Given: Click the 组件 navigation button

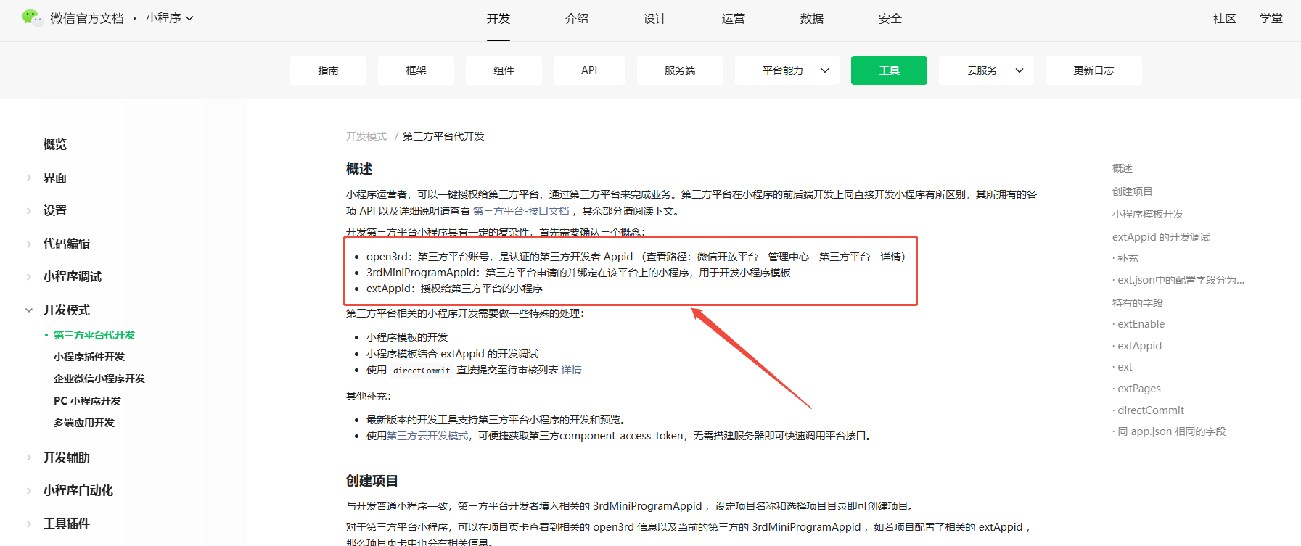Looking at the screenshot, I should point(504,70).
